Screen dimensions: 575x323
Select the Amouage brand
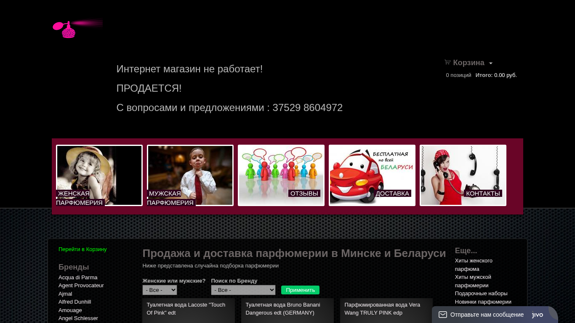coord(70,310)
